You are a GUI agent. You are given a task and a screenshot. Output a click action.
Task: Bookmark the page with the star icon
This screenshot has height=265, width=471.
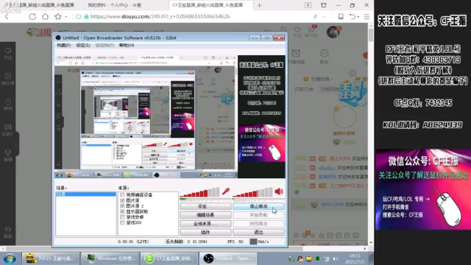click(x=57, y=16)
